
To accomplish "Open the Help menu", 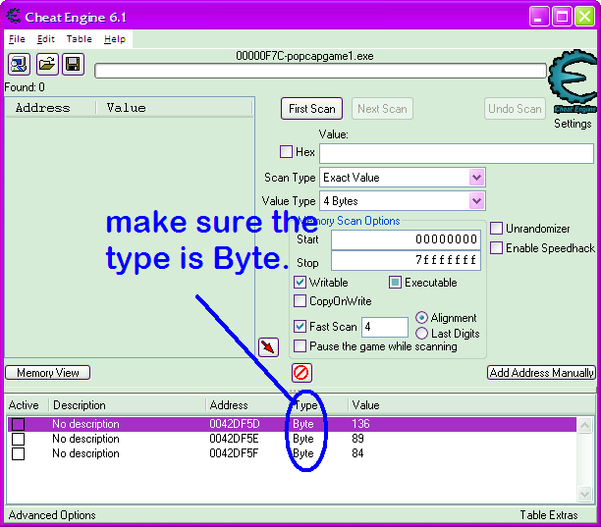I will 115,39.
